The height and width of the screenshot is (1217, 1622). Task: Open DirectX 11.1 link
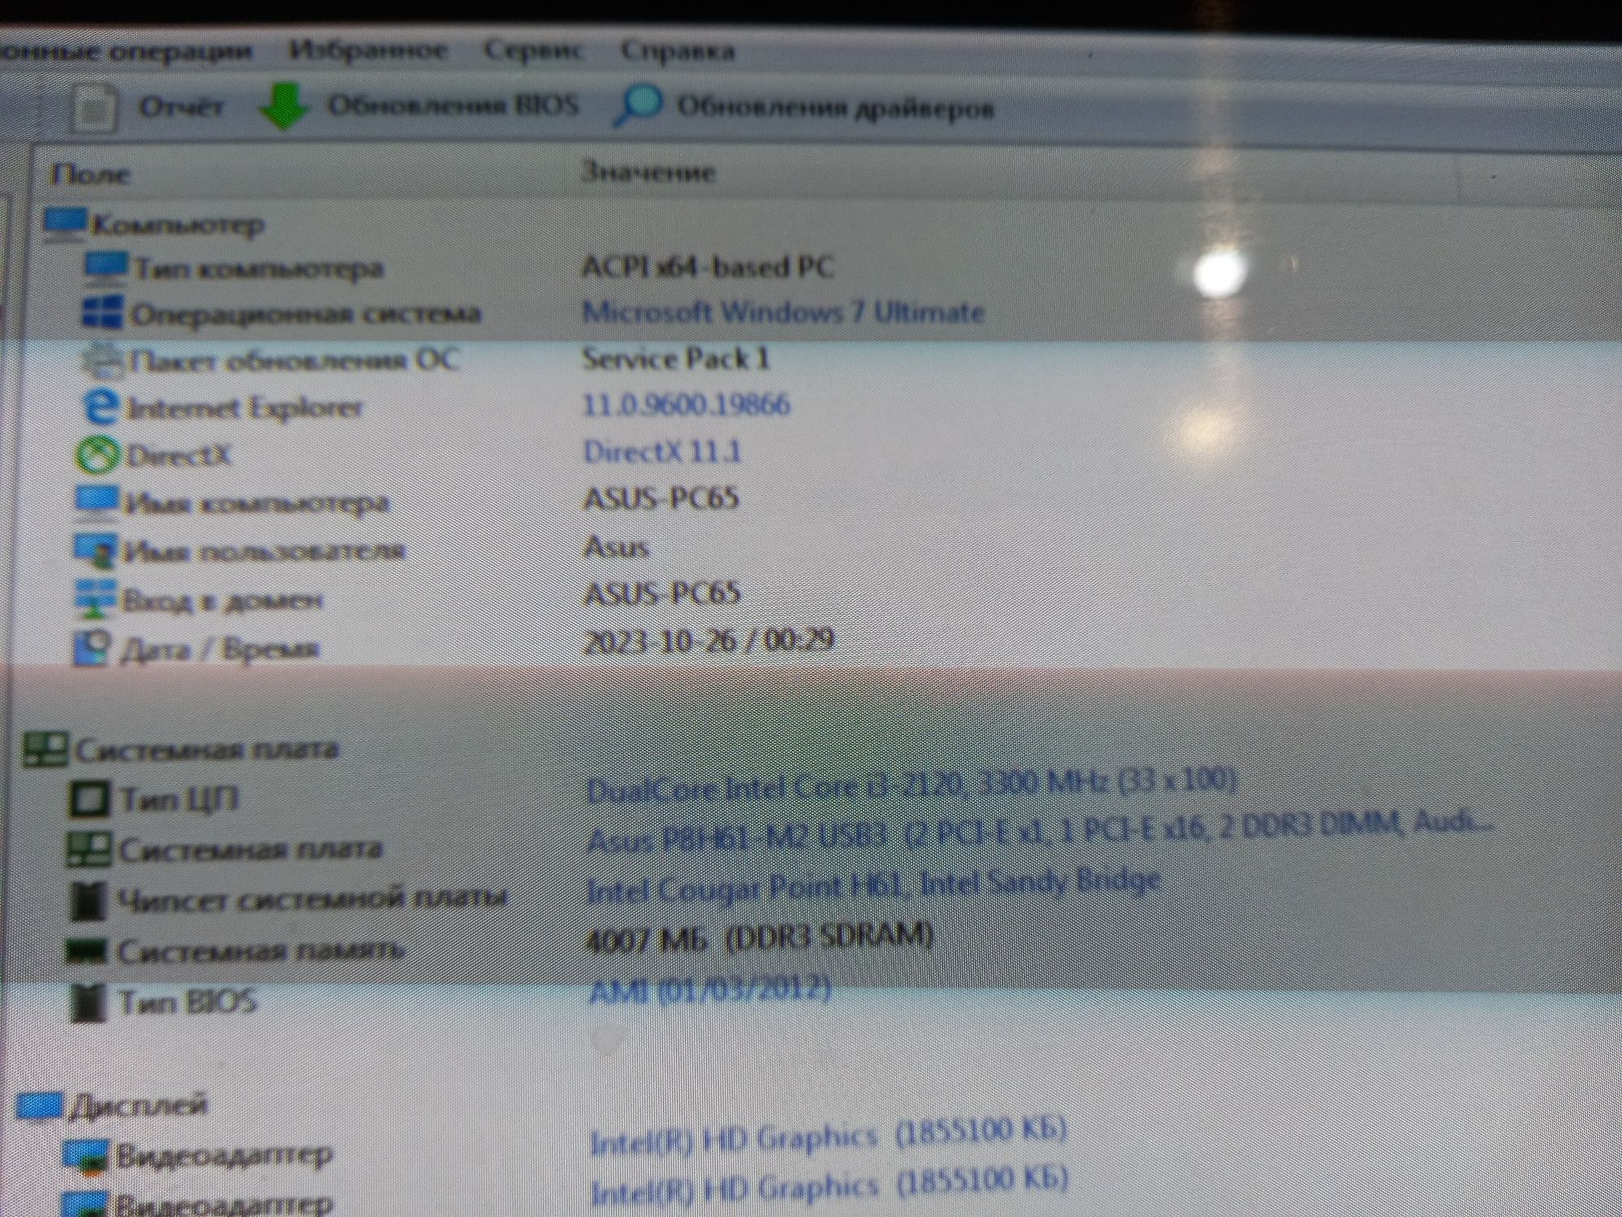pyautogui.click(x=663, y=451)
